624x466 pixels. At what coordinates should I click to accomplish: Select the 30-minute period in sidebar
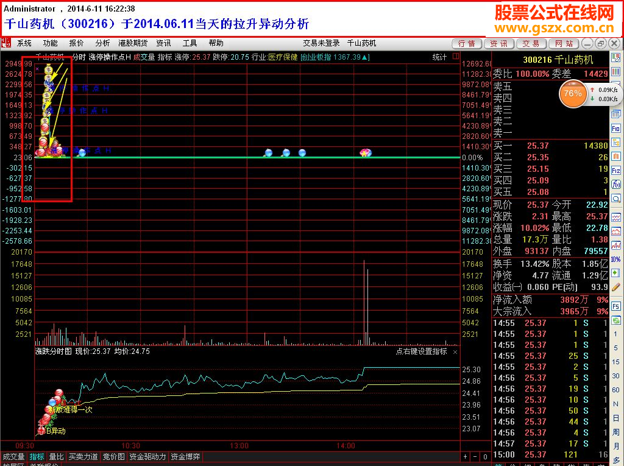(615, 376)
